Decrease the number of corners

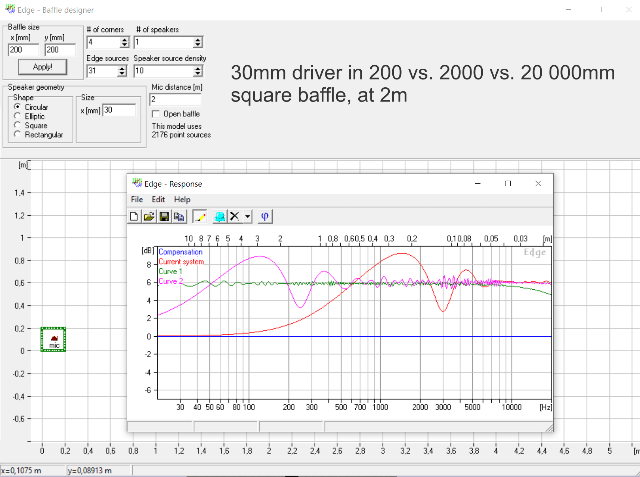(124, 45)
